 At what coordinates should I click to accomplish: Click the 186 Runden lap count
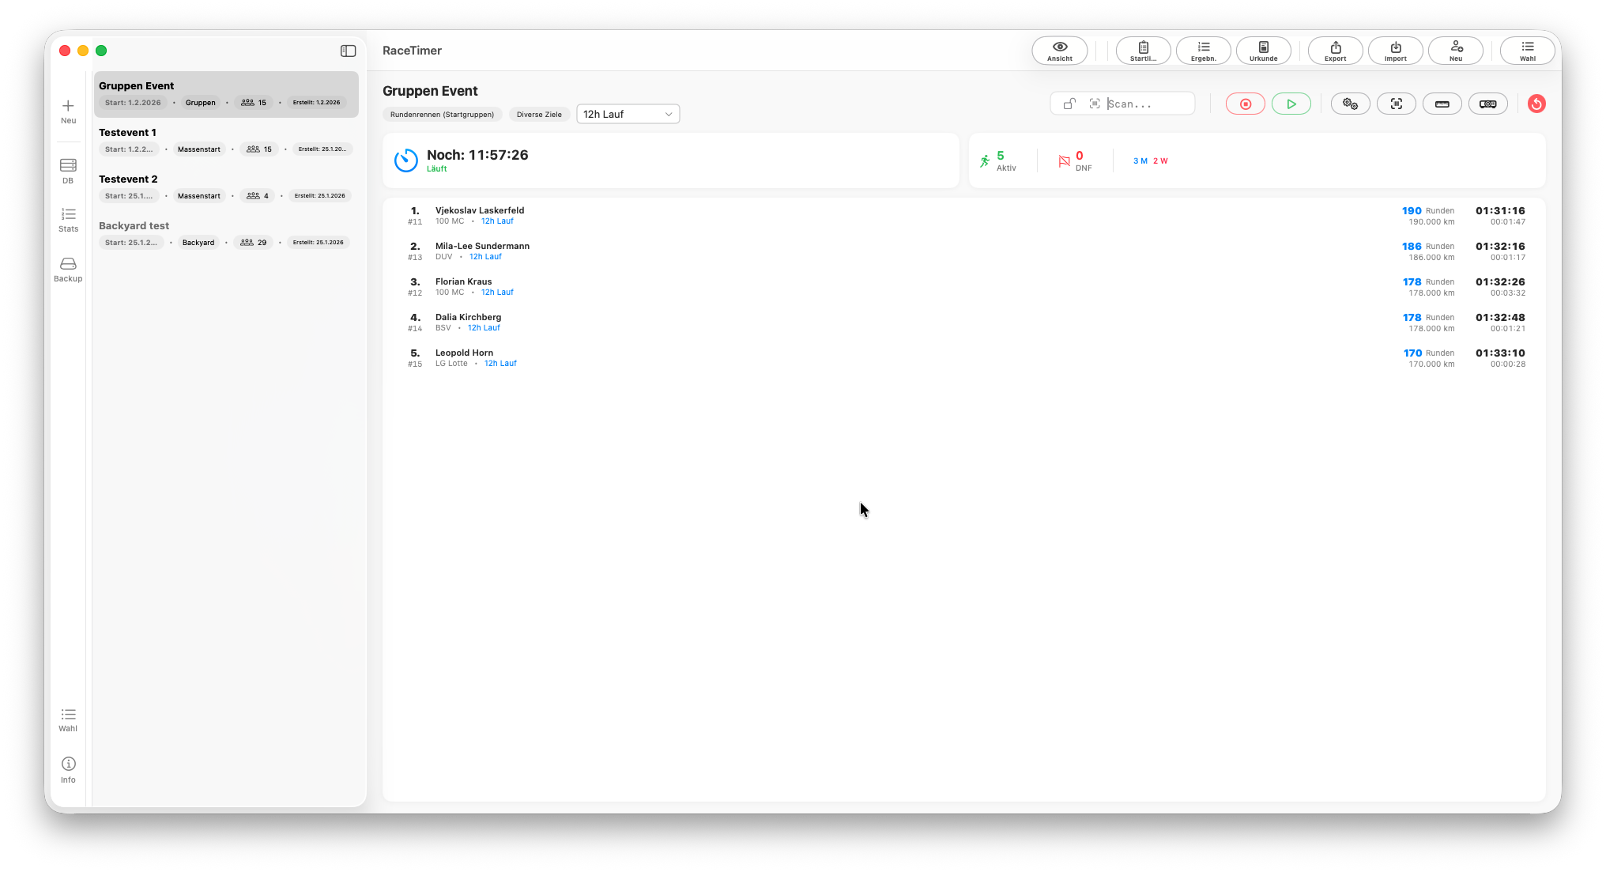1428,247
